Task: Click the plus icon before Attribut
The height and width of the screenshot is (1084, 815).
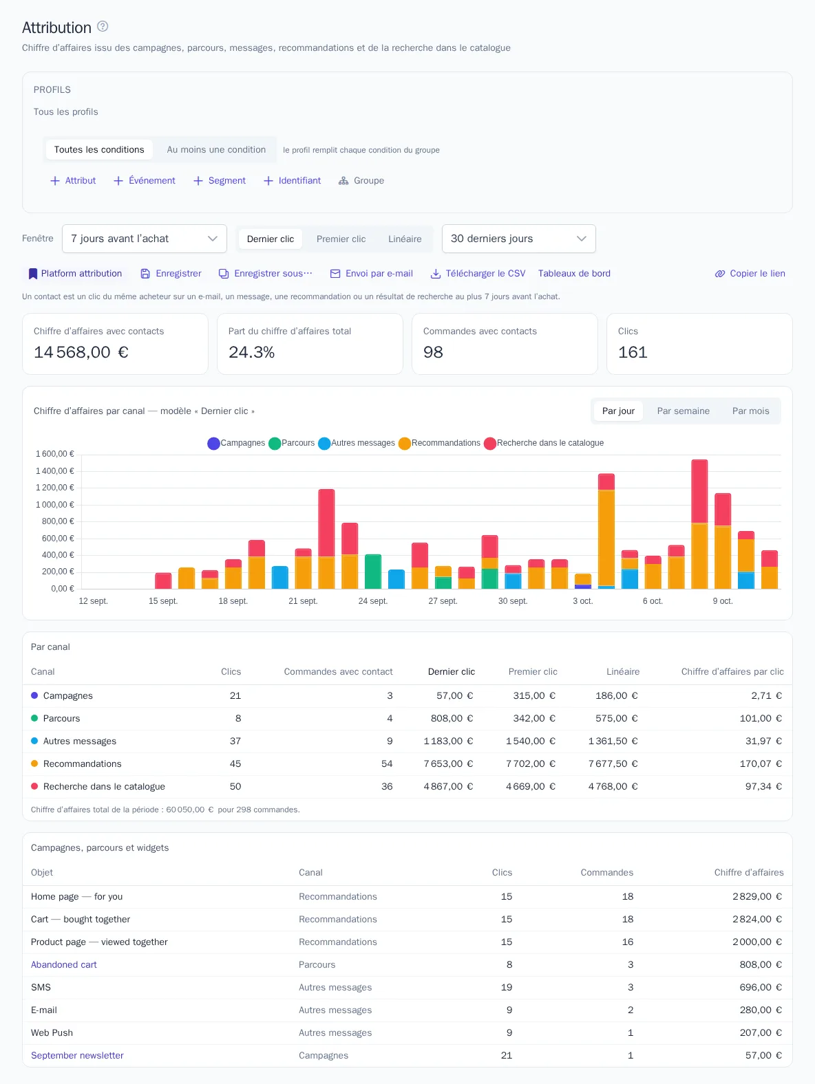Action: 55,181
